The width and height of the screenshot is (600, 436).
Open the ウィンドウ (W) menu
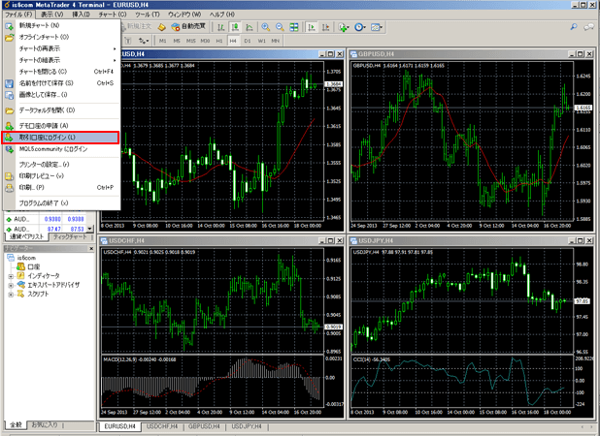click(184, 15)
